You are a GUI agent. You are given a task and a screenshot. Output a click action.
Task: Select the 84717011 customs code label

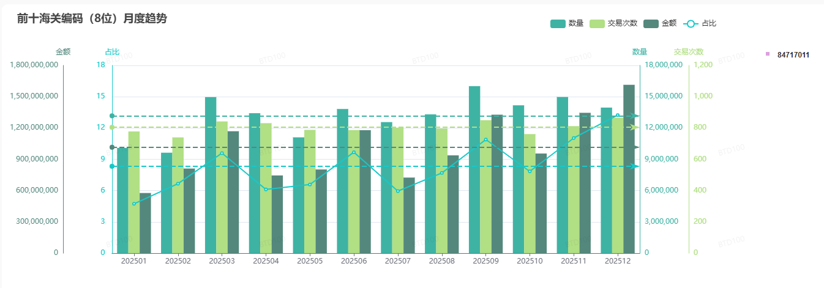pyautogui.click(x=793, y=55)
